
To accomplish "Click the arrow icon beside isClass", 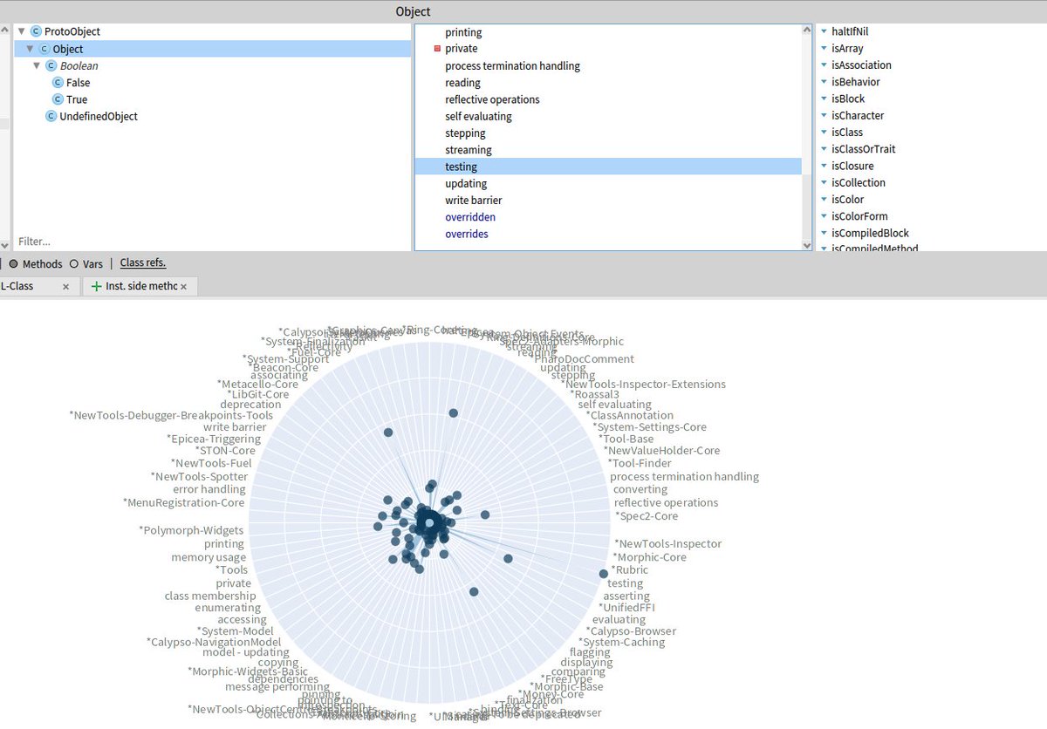I will point(824,133).
